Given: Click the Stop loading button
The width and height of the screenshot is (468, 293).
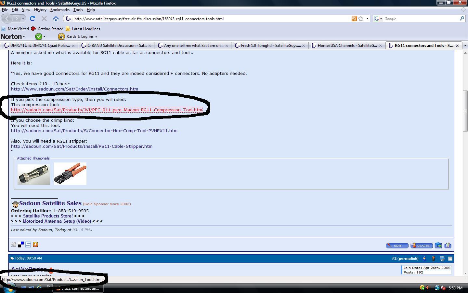Looking at the screenshot, I should tap(45, 19).
